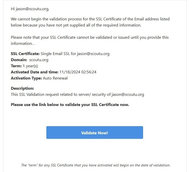
Task: Select the 1 year(s) term value
Action: point(30,66)
